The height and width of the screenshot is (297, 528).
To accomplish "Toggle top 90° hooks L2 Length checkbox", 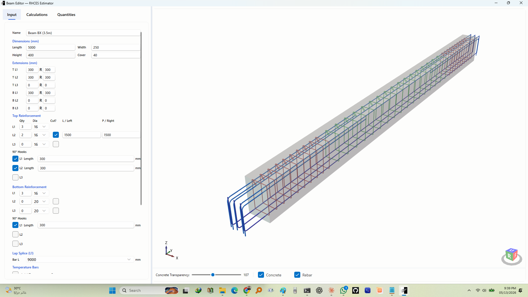I will tap(15, 168).
